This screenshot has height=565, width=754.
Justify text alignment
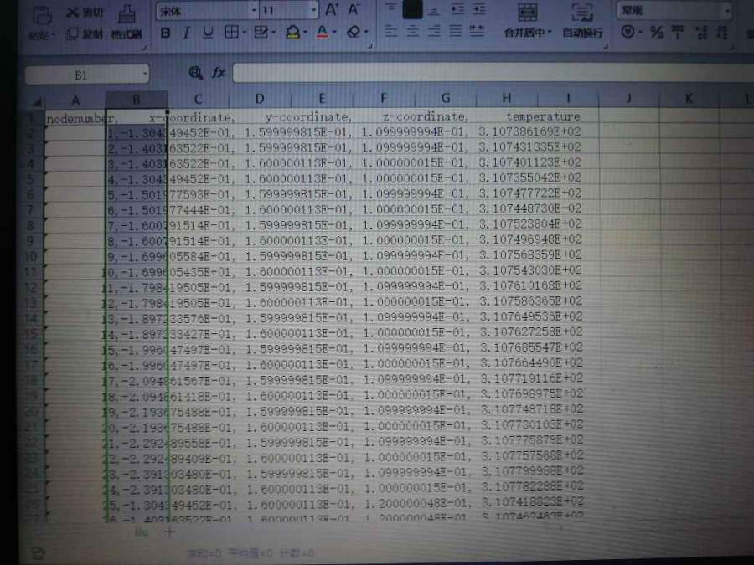click(x=456, y=32)
